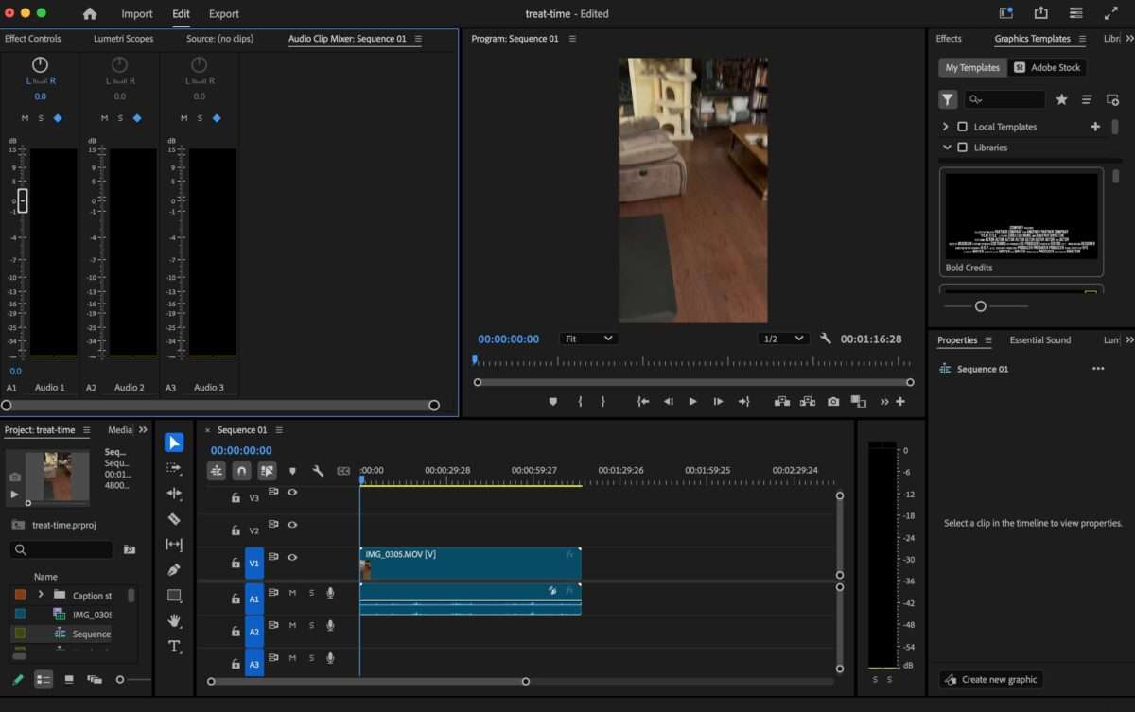This screenshot has width=1135, height=712.
Task: Switch to the Export tab
Action: click(223, 14)
